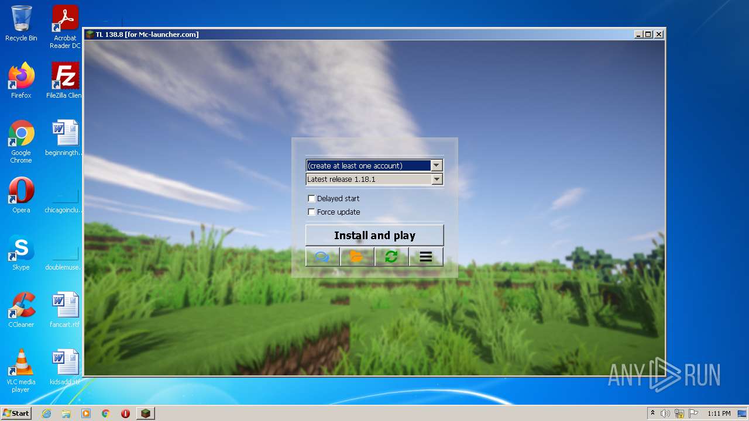Launch Skype desktop shortcut
749x421 pixels.
pyautogui.click(x=21, y=253)
